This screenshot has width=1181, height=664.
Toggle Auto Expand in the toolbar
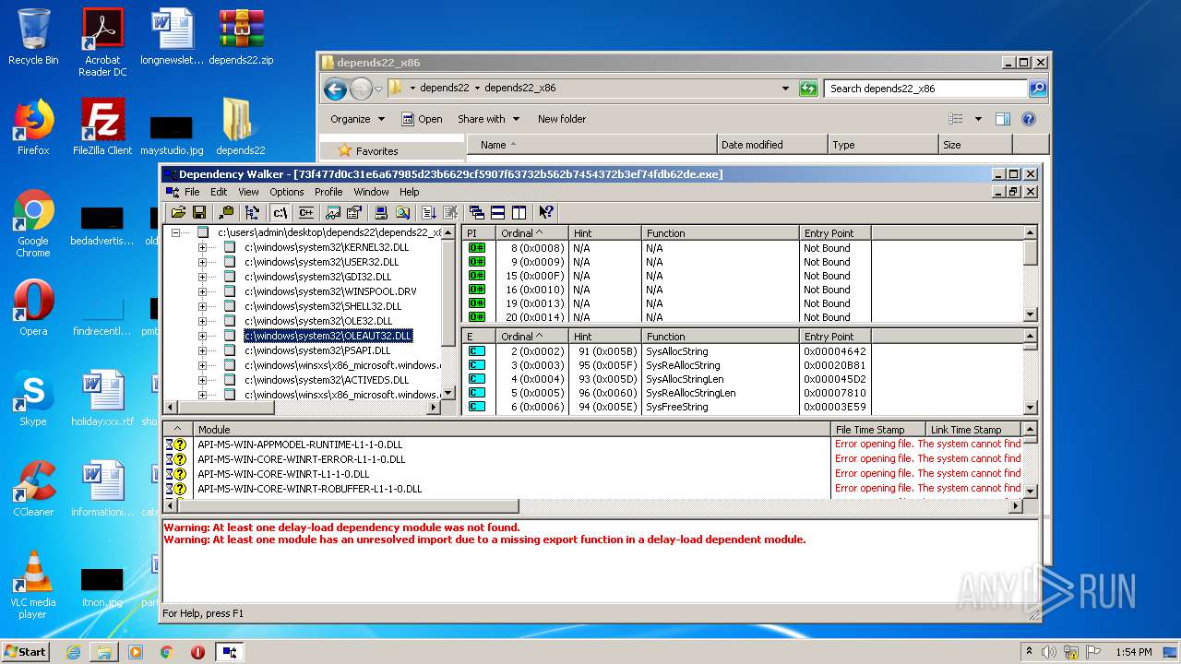point(253,212)
